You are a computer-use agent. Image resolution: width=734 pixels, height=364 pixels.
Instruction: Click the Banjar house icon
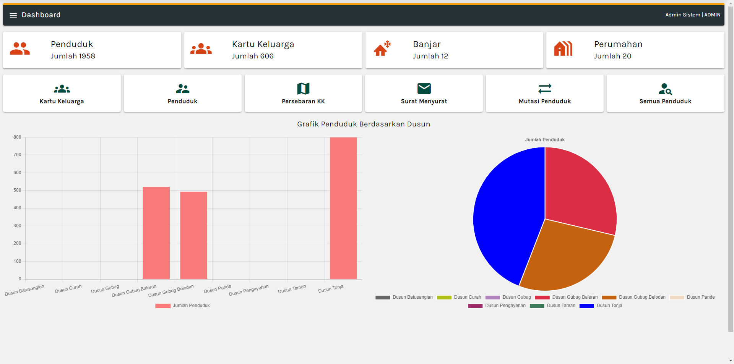(382, 49)
